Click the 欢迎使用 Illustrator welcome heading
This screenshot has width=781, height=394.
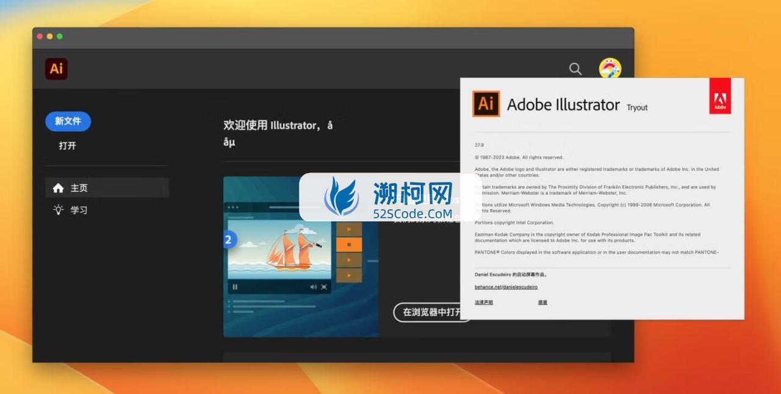278,134
